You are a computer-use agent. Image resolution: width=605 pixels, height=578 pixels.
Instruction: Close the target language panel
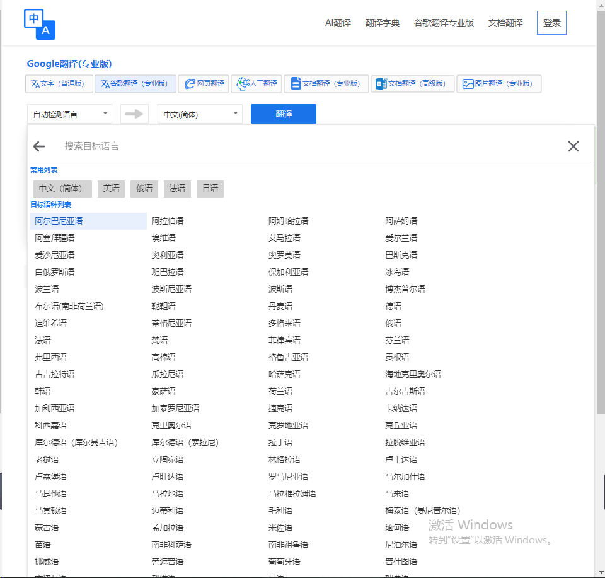(x=573, y=146)
